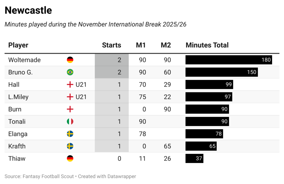284x184 pixels.
Task: Click Thiaw's 37-minute total bar
Action: click(x=194, y=159)
